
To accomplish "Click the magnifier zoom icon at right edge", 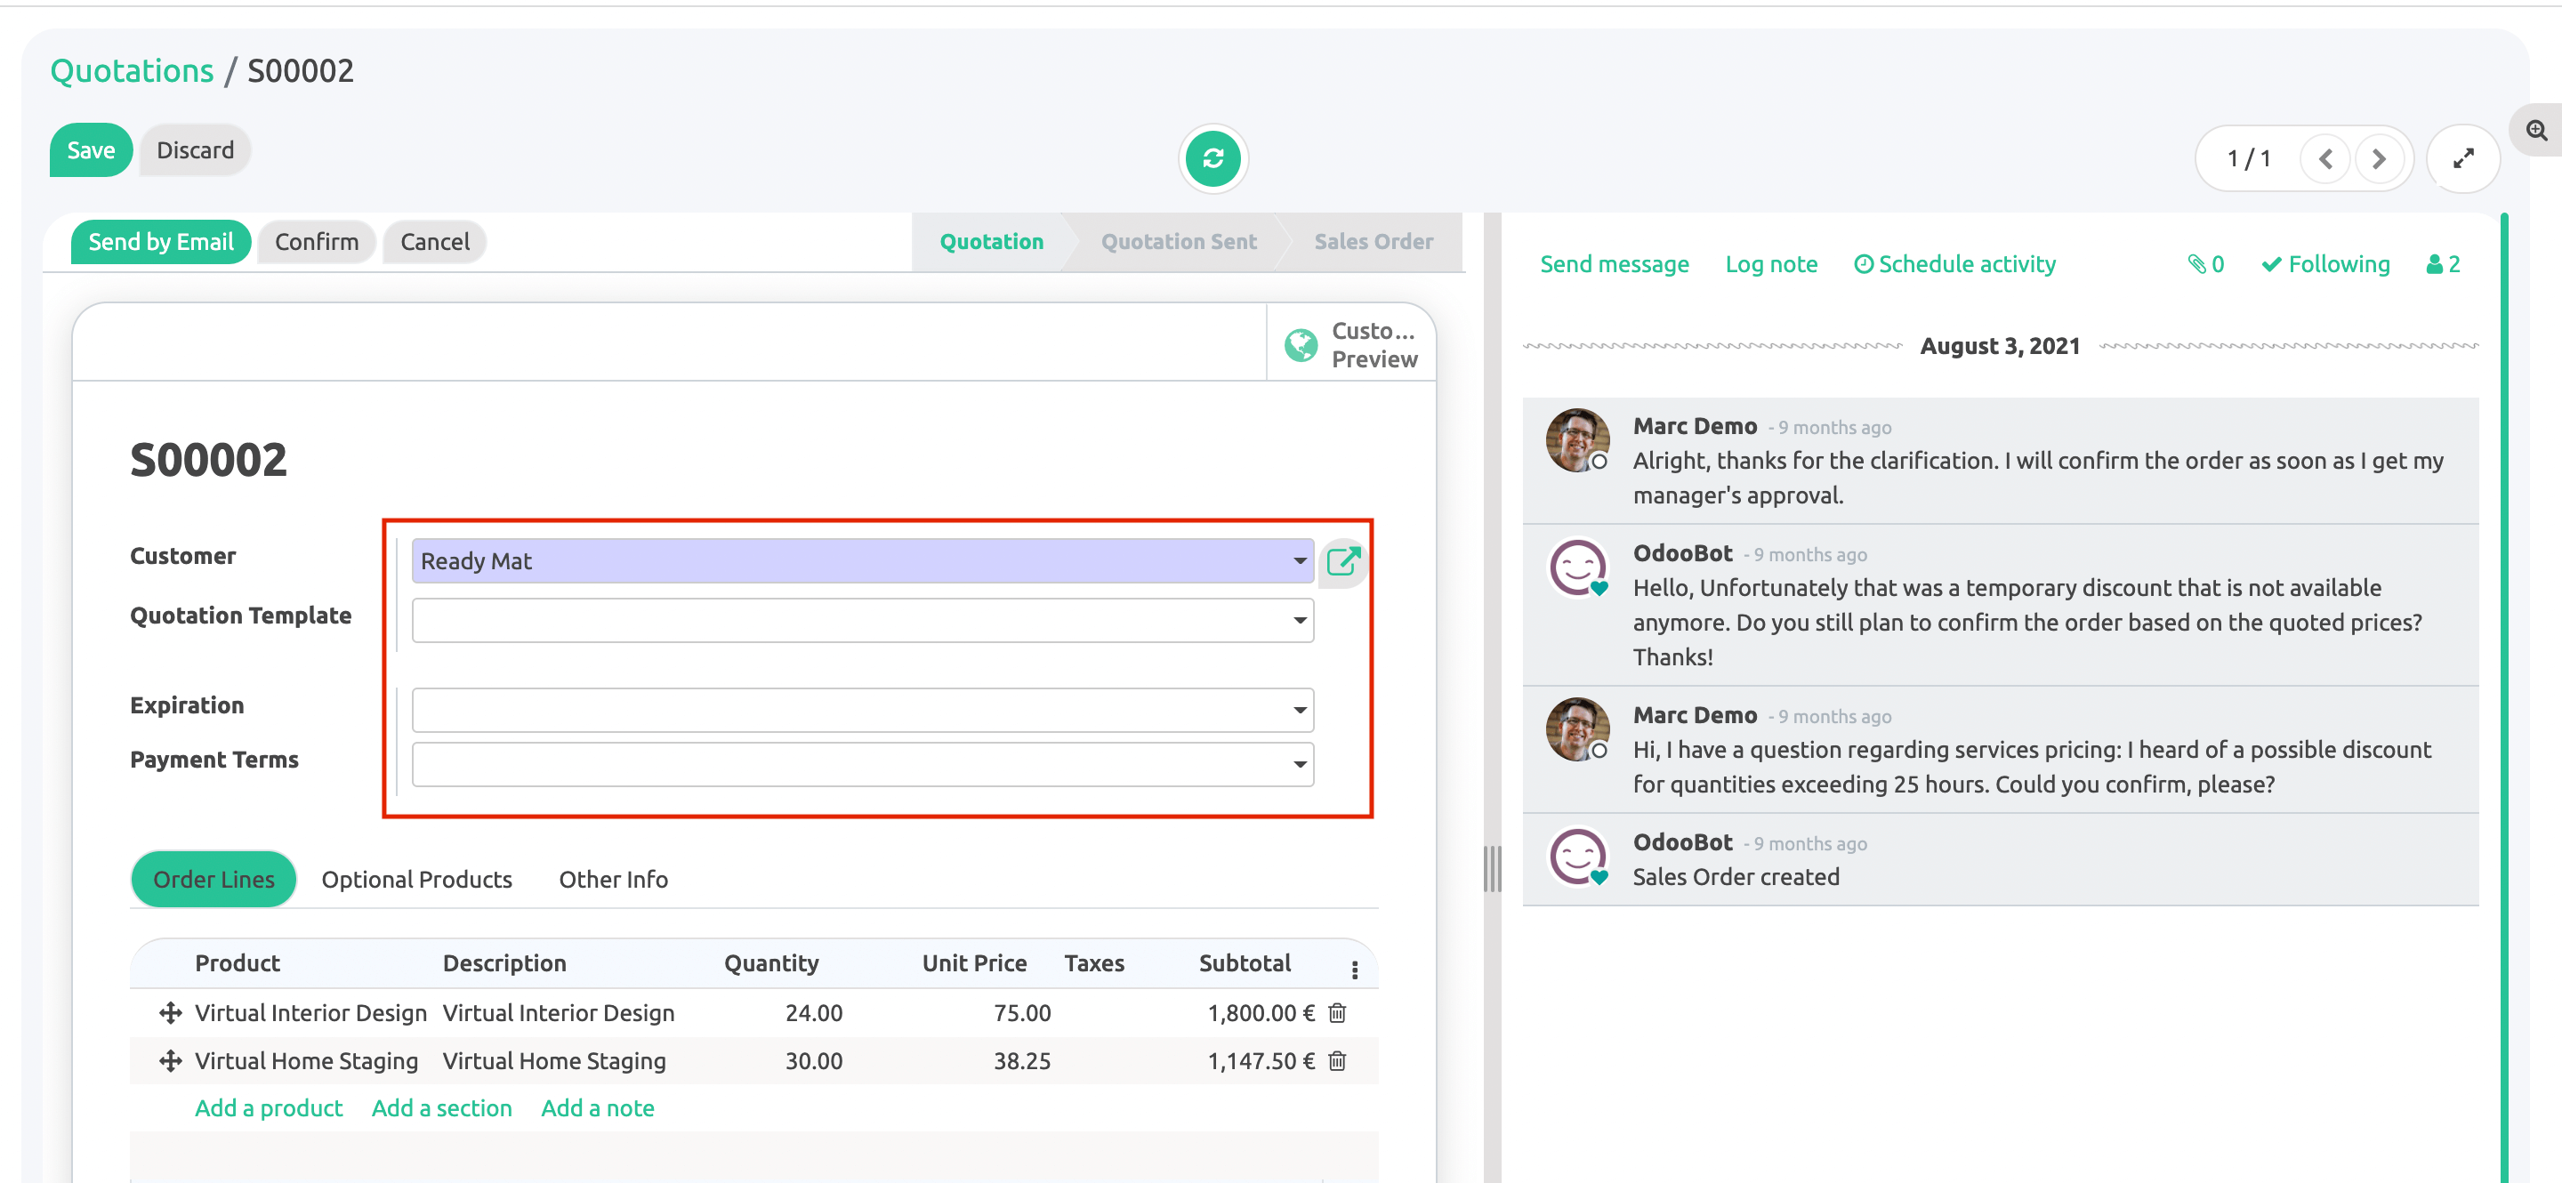I will point(2536,130).
